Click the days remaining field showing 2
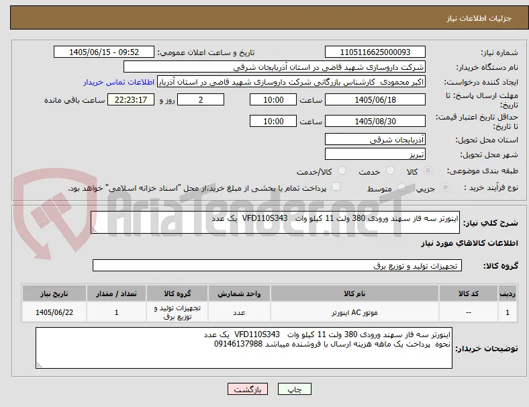529x407 pixels. (201, 100)
